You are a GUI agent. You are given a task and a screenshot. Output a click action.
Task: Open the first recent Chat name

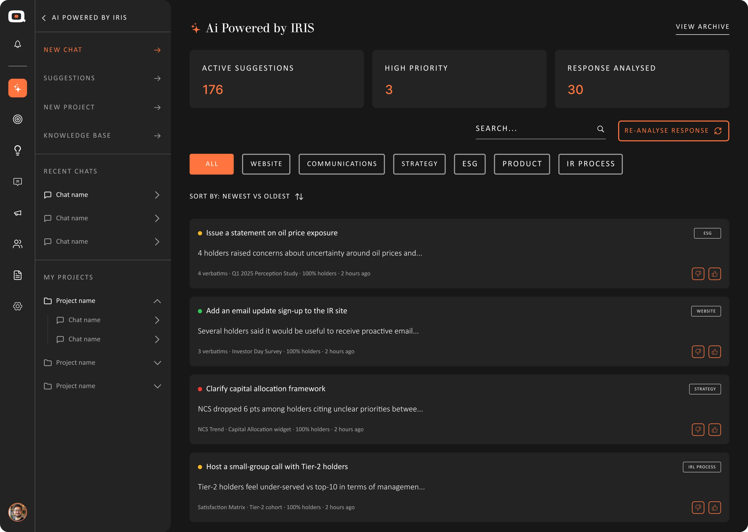click(103, 195)
